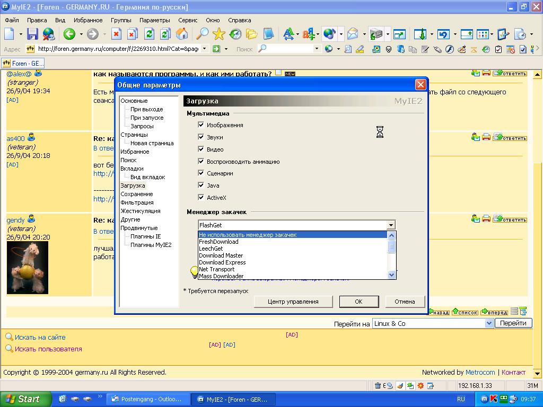543x407 pixels.
Task: Click the Refresh all pages icon
Action: click(165, 34)
